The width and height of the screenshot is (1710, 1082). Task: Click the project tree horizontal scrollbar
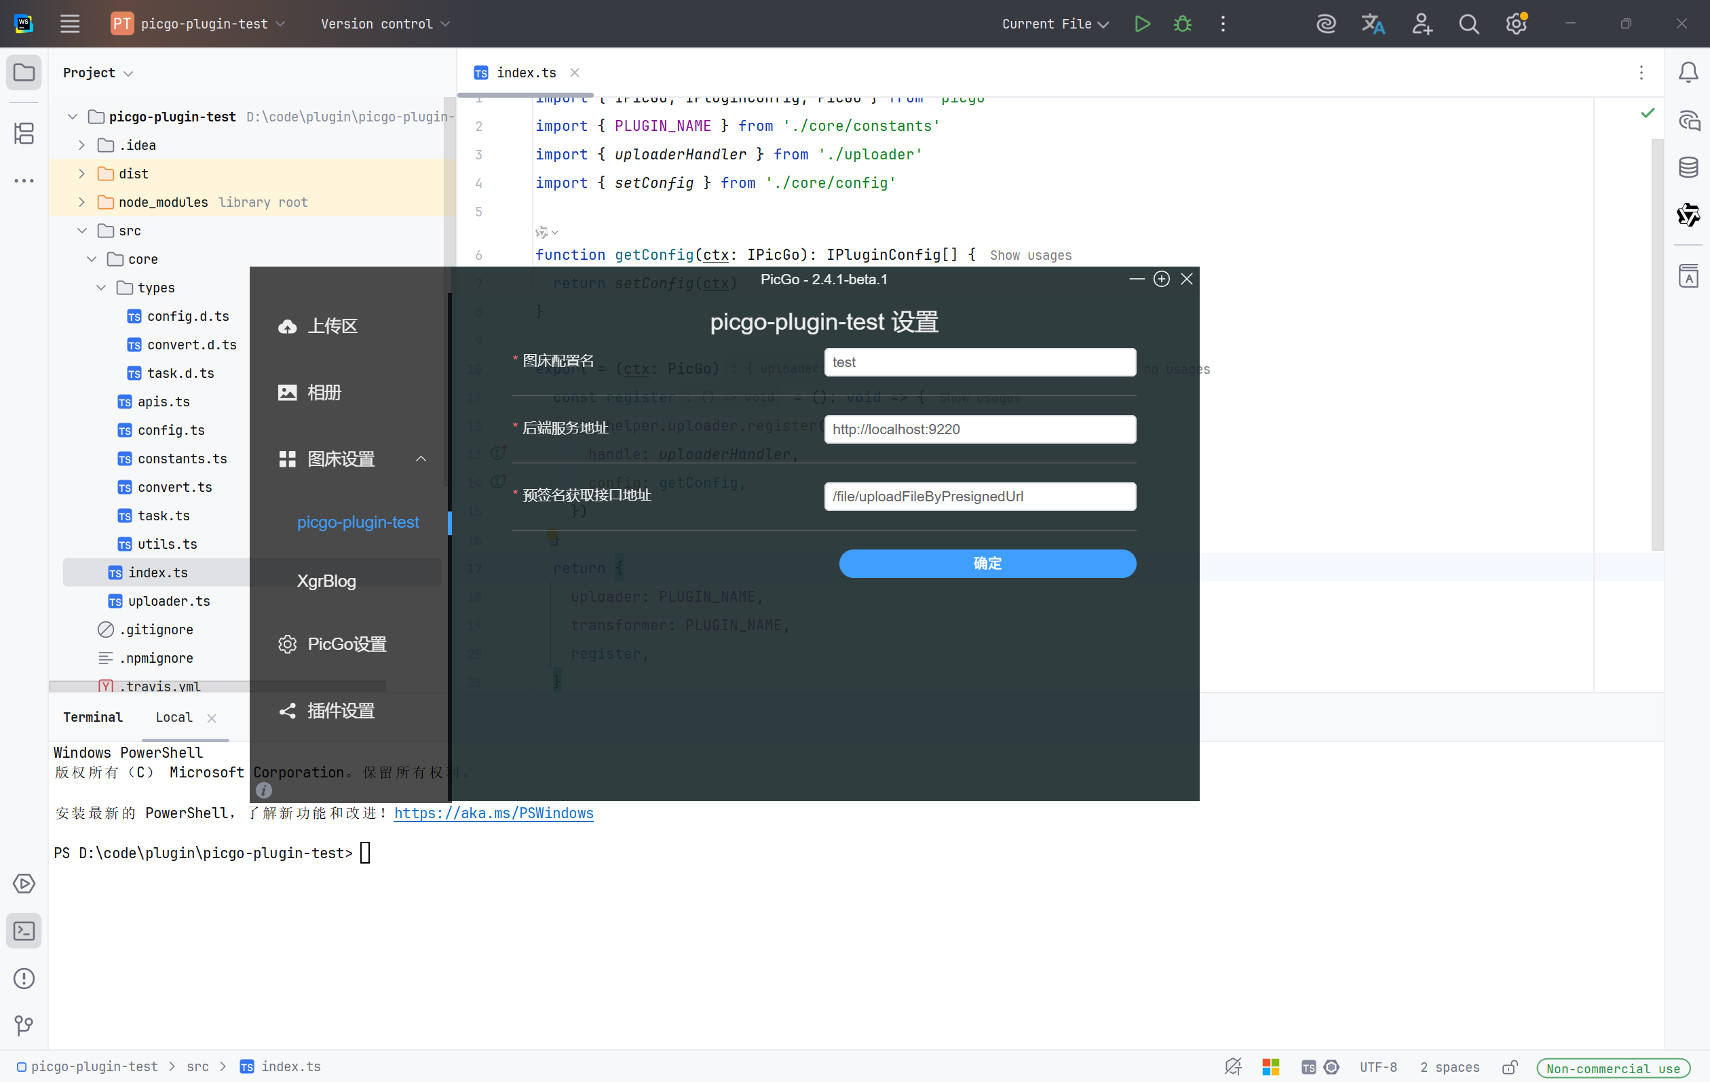[218, 687]
